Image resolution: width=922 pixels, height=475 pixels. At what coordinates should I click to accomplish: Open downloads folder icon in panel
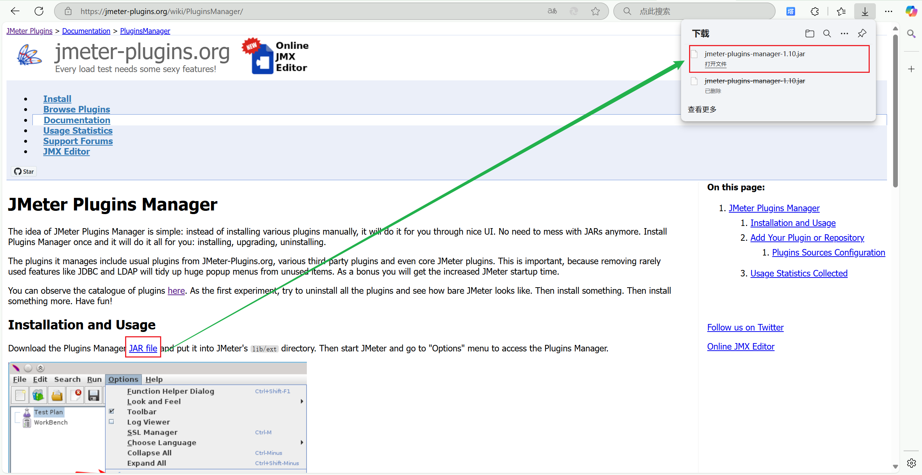[x=809, y=34]
